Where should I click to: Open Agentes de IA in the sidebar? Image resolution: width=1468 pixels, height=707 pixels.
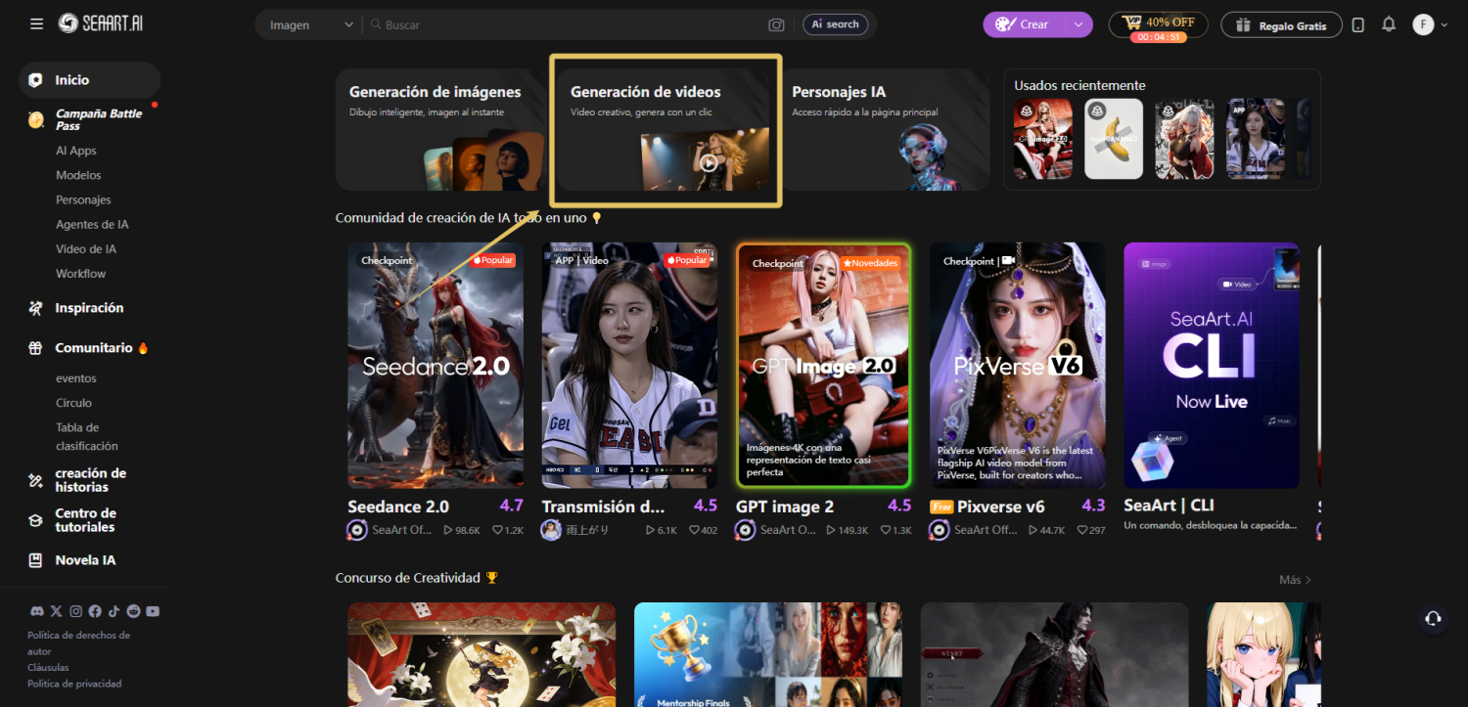click(x=92, y=224)
